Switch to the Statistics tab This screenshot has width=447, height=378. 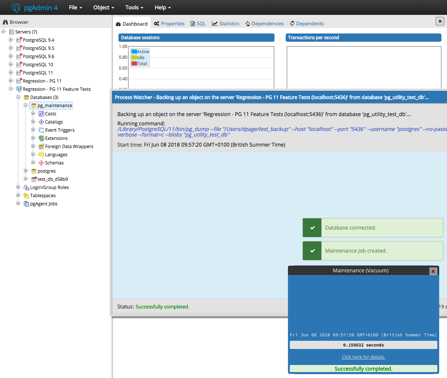226,23
